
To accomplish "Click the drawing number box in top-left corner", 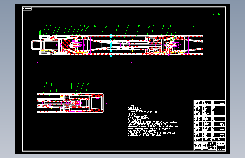I will 27,9.
